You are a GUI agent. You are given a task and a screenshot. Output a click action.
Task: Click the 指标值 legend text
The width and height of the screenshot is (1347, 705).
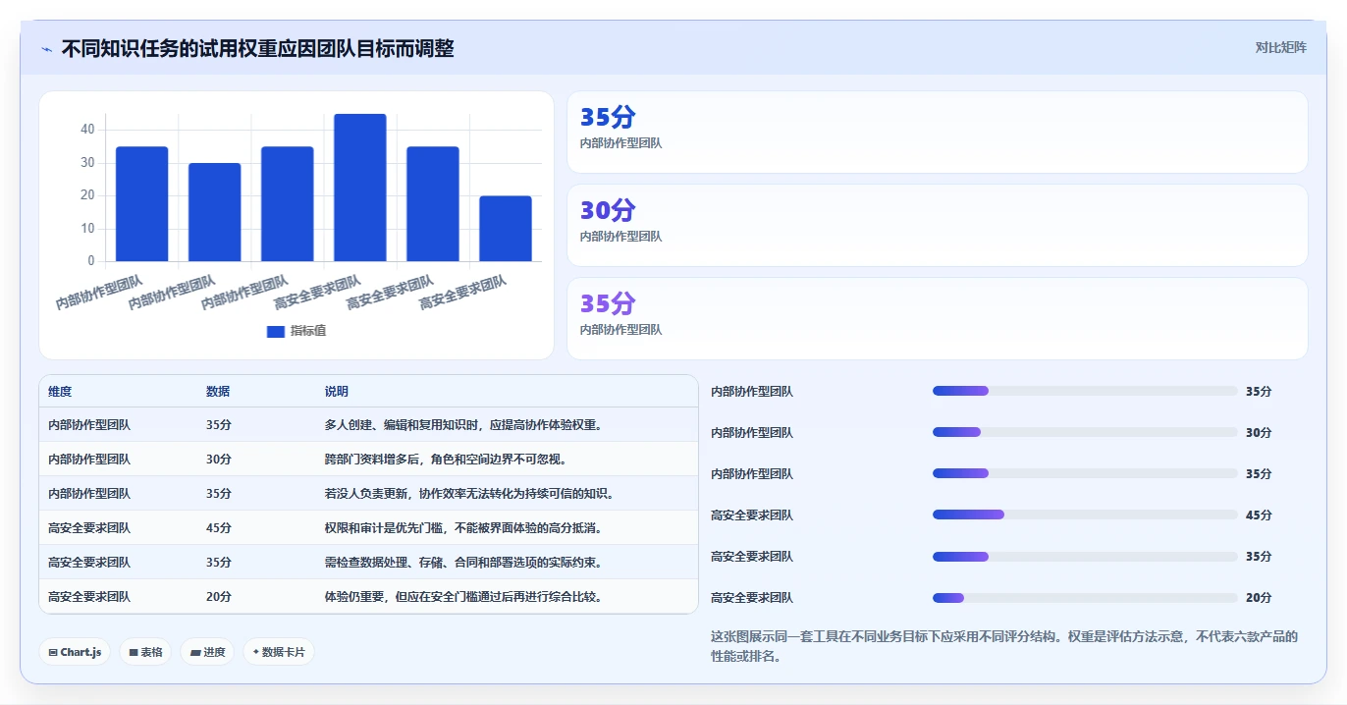(x=308, y=331)
